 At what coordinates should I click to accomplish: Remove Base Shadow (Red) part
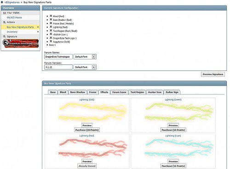pos(51,19)
